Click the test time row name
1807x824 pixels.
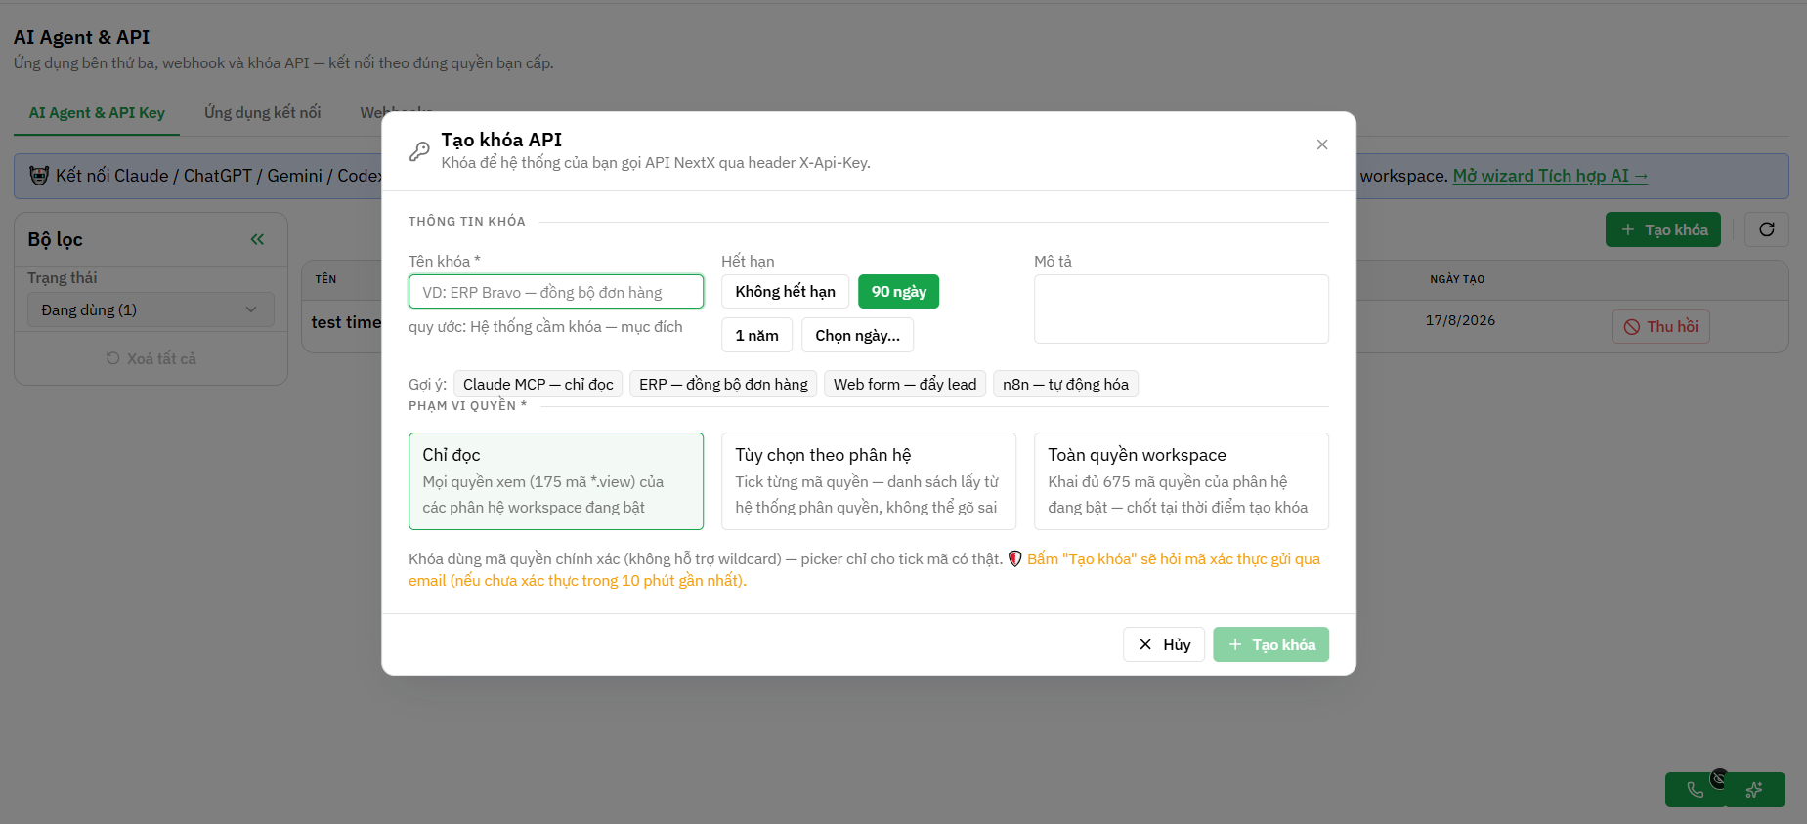346,322
